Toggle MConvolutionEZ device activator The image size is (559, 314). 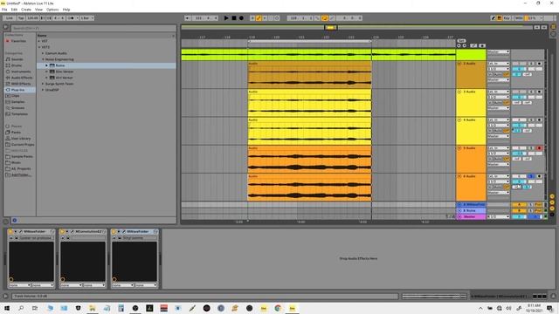(62, 232)
